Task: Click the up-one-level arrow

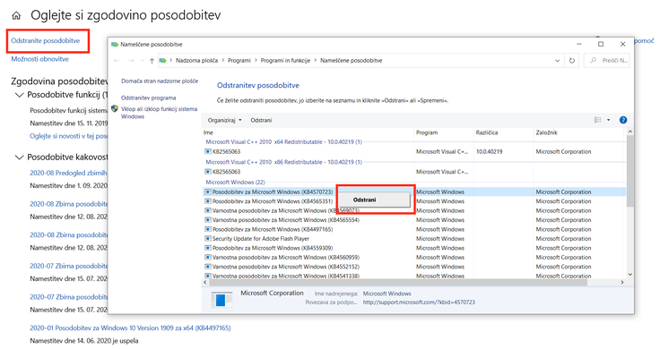Action: pos(152,61)
